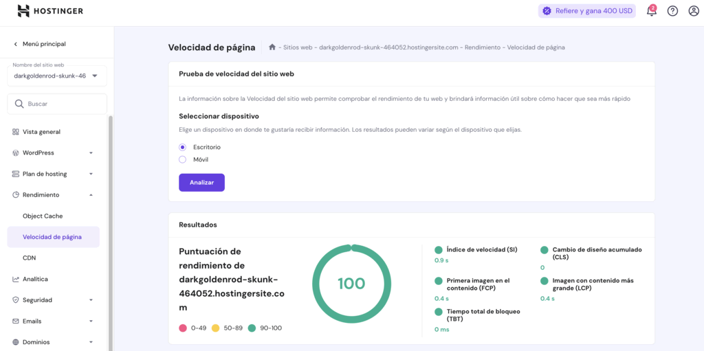Click Imagen con contenido más grande (LCP) dot
This screenshot has height=351, width=704.
pyautogui.click(x=544, y=281)
